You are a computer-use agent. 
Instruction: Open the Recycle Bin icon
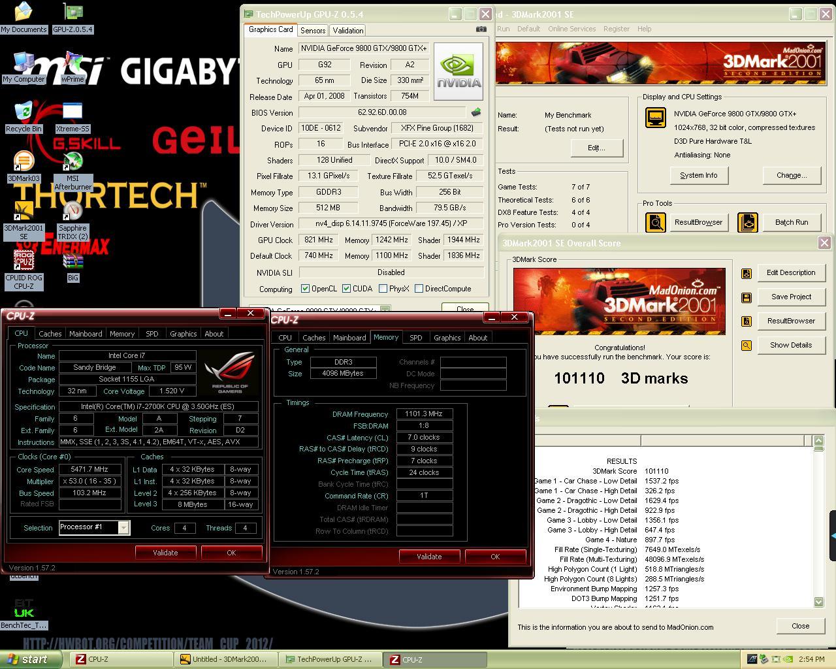(24, 116)
